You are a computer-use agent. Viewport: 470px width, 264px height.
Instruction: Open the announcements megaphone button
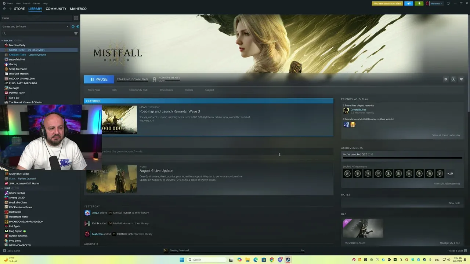409,3
